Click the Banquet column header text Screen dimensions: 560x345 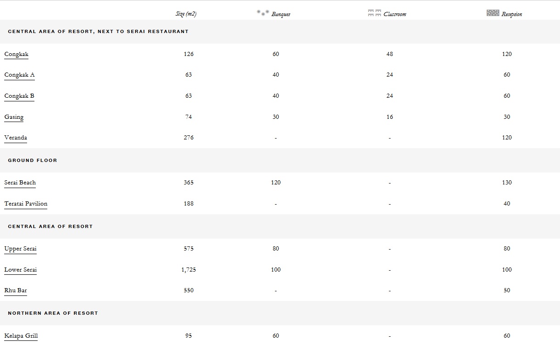tap(281, 14)
